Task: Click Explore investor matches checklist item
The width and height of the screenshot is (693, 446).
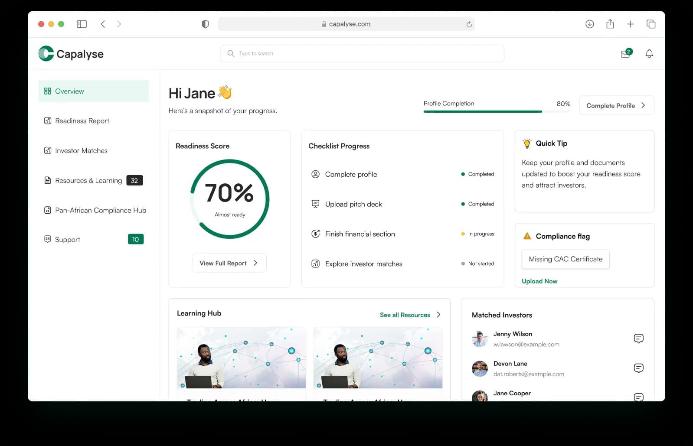Action: (402, 264)
